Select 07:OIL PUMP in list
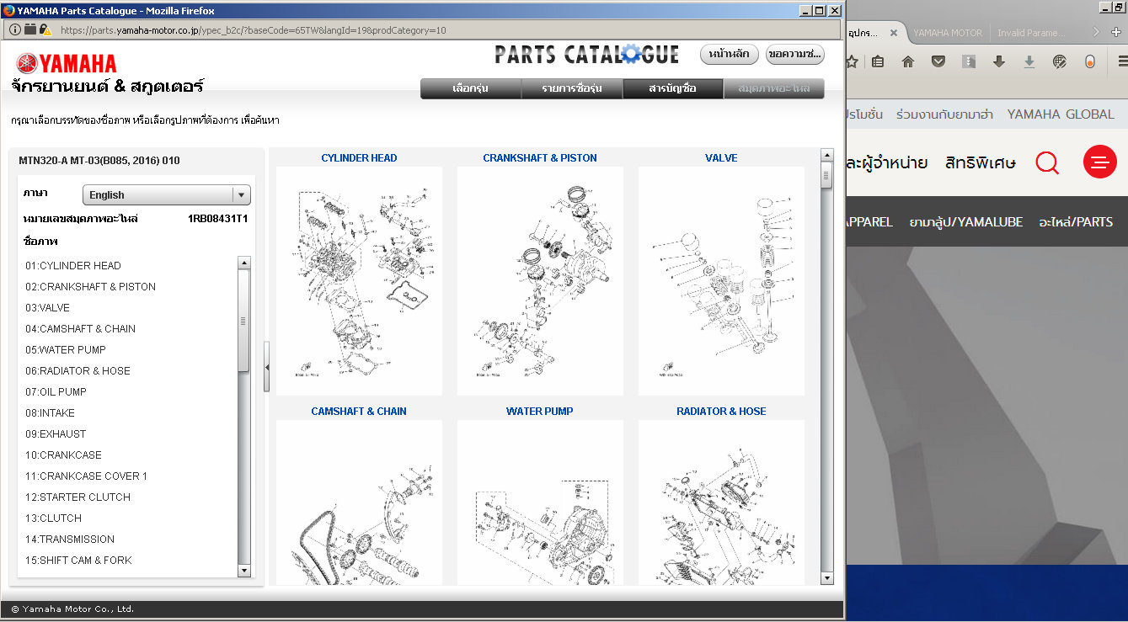 (x=130, y=392)
